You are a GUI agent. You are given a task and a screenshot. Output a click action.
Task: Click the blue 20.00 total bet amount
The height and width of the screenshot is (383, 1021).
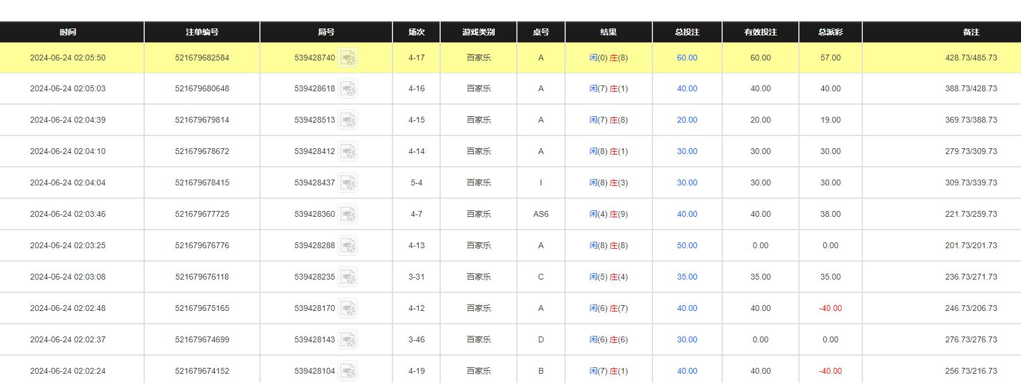click(x=687, y=120)
